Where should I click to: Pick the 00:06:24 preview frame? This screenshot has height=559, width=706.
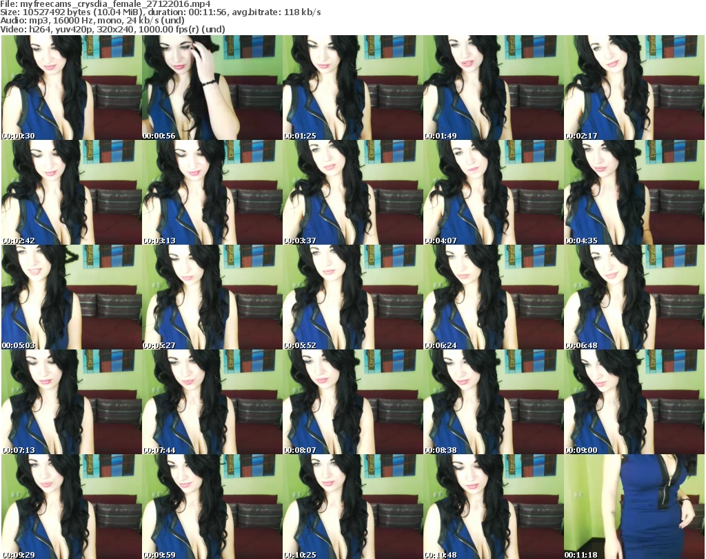pos(494,297)
